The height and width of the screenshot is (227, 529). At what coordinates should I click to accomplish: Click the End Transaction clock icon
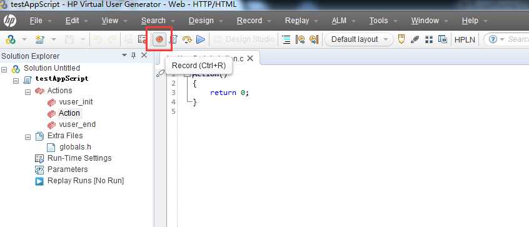click(314, 39)
